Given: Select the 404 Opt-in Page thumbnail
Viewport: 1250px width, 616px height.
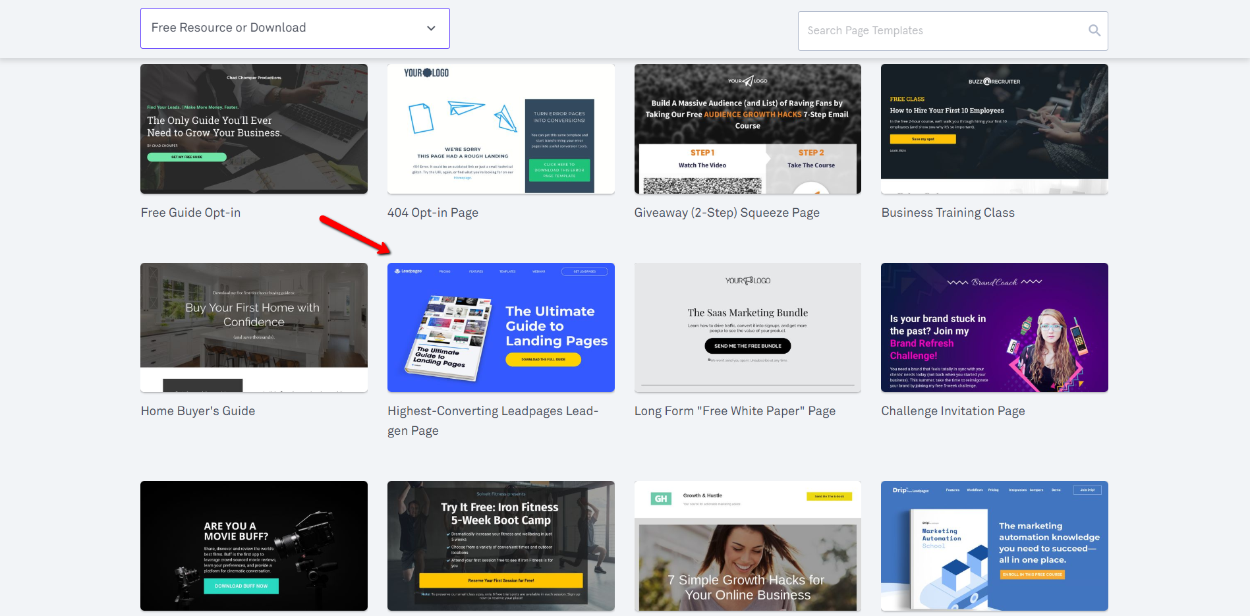Looking at the screenshot, I should [x=501, y=128].
